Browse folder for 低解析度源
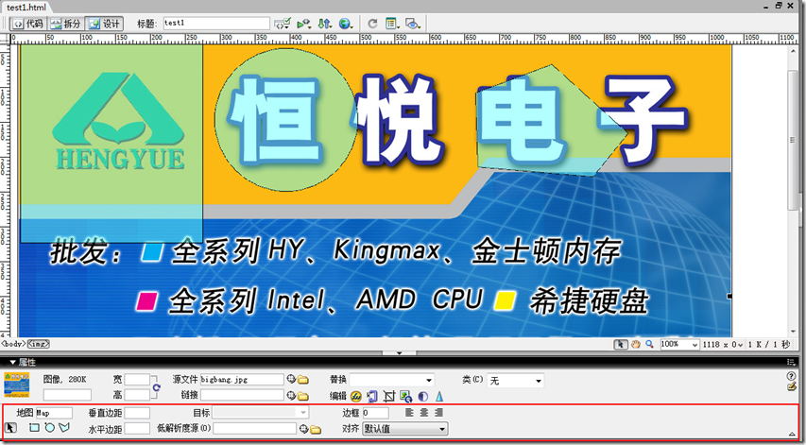Image resolution: width=806 pixels, height=445 pixels. point(316,429)
